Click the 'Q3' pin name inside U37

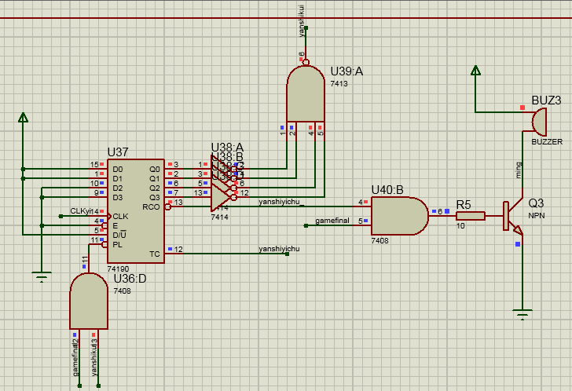(x=155, y=198)
